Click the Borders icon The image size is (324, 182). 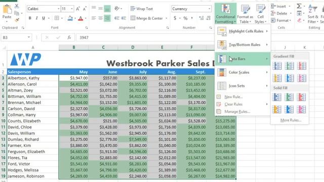[57, 18]
